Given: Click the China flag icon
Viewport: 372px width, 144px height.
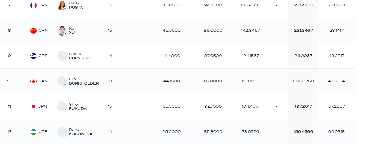Looking at the screenshot, I should pyautogui.click(x=34, y=31).
